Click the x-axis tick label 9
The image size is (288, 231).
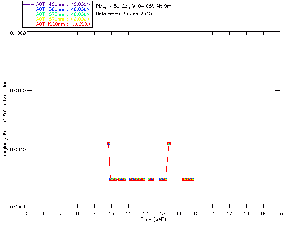point(94,213)
